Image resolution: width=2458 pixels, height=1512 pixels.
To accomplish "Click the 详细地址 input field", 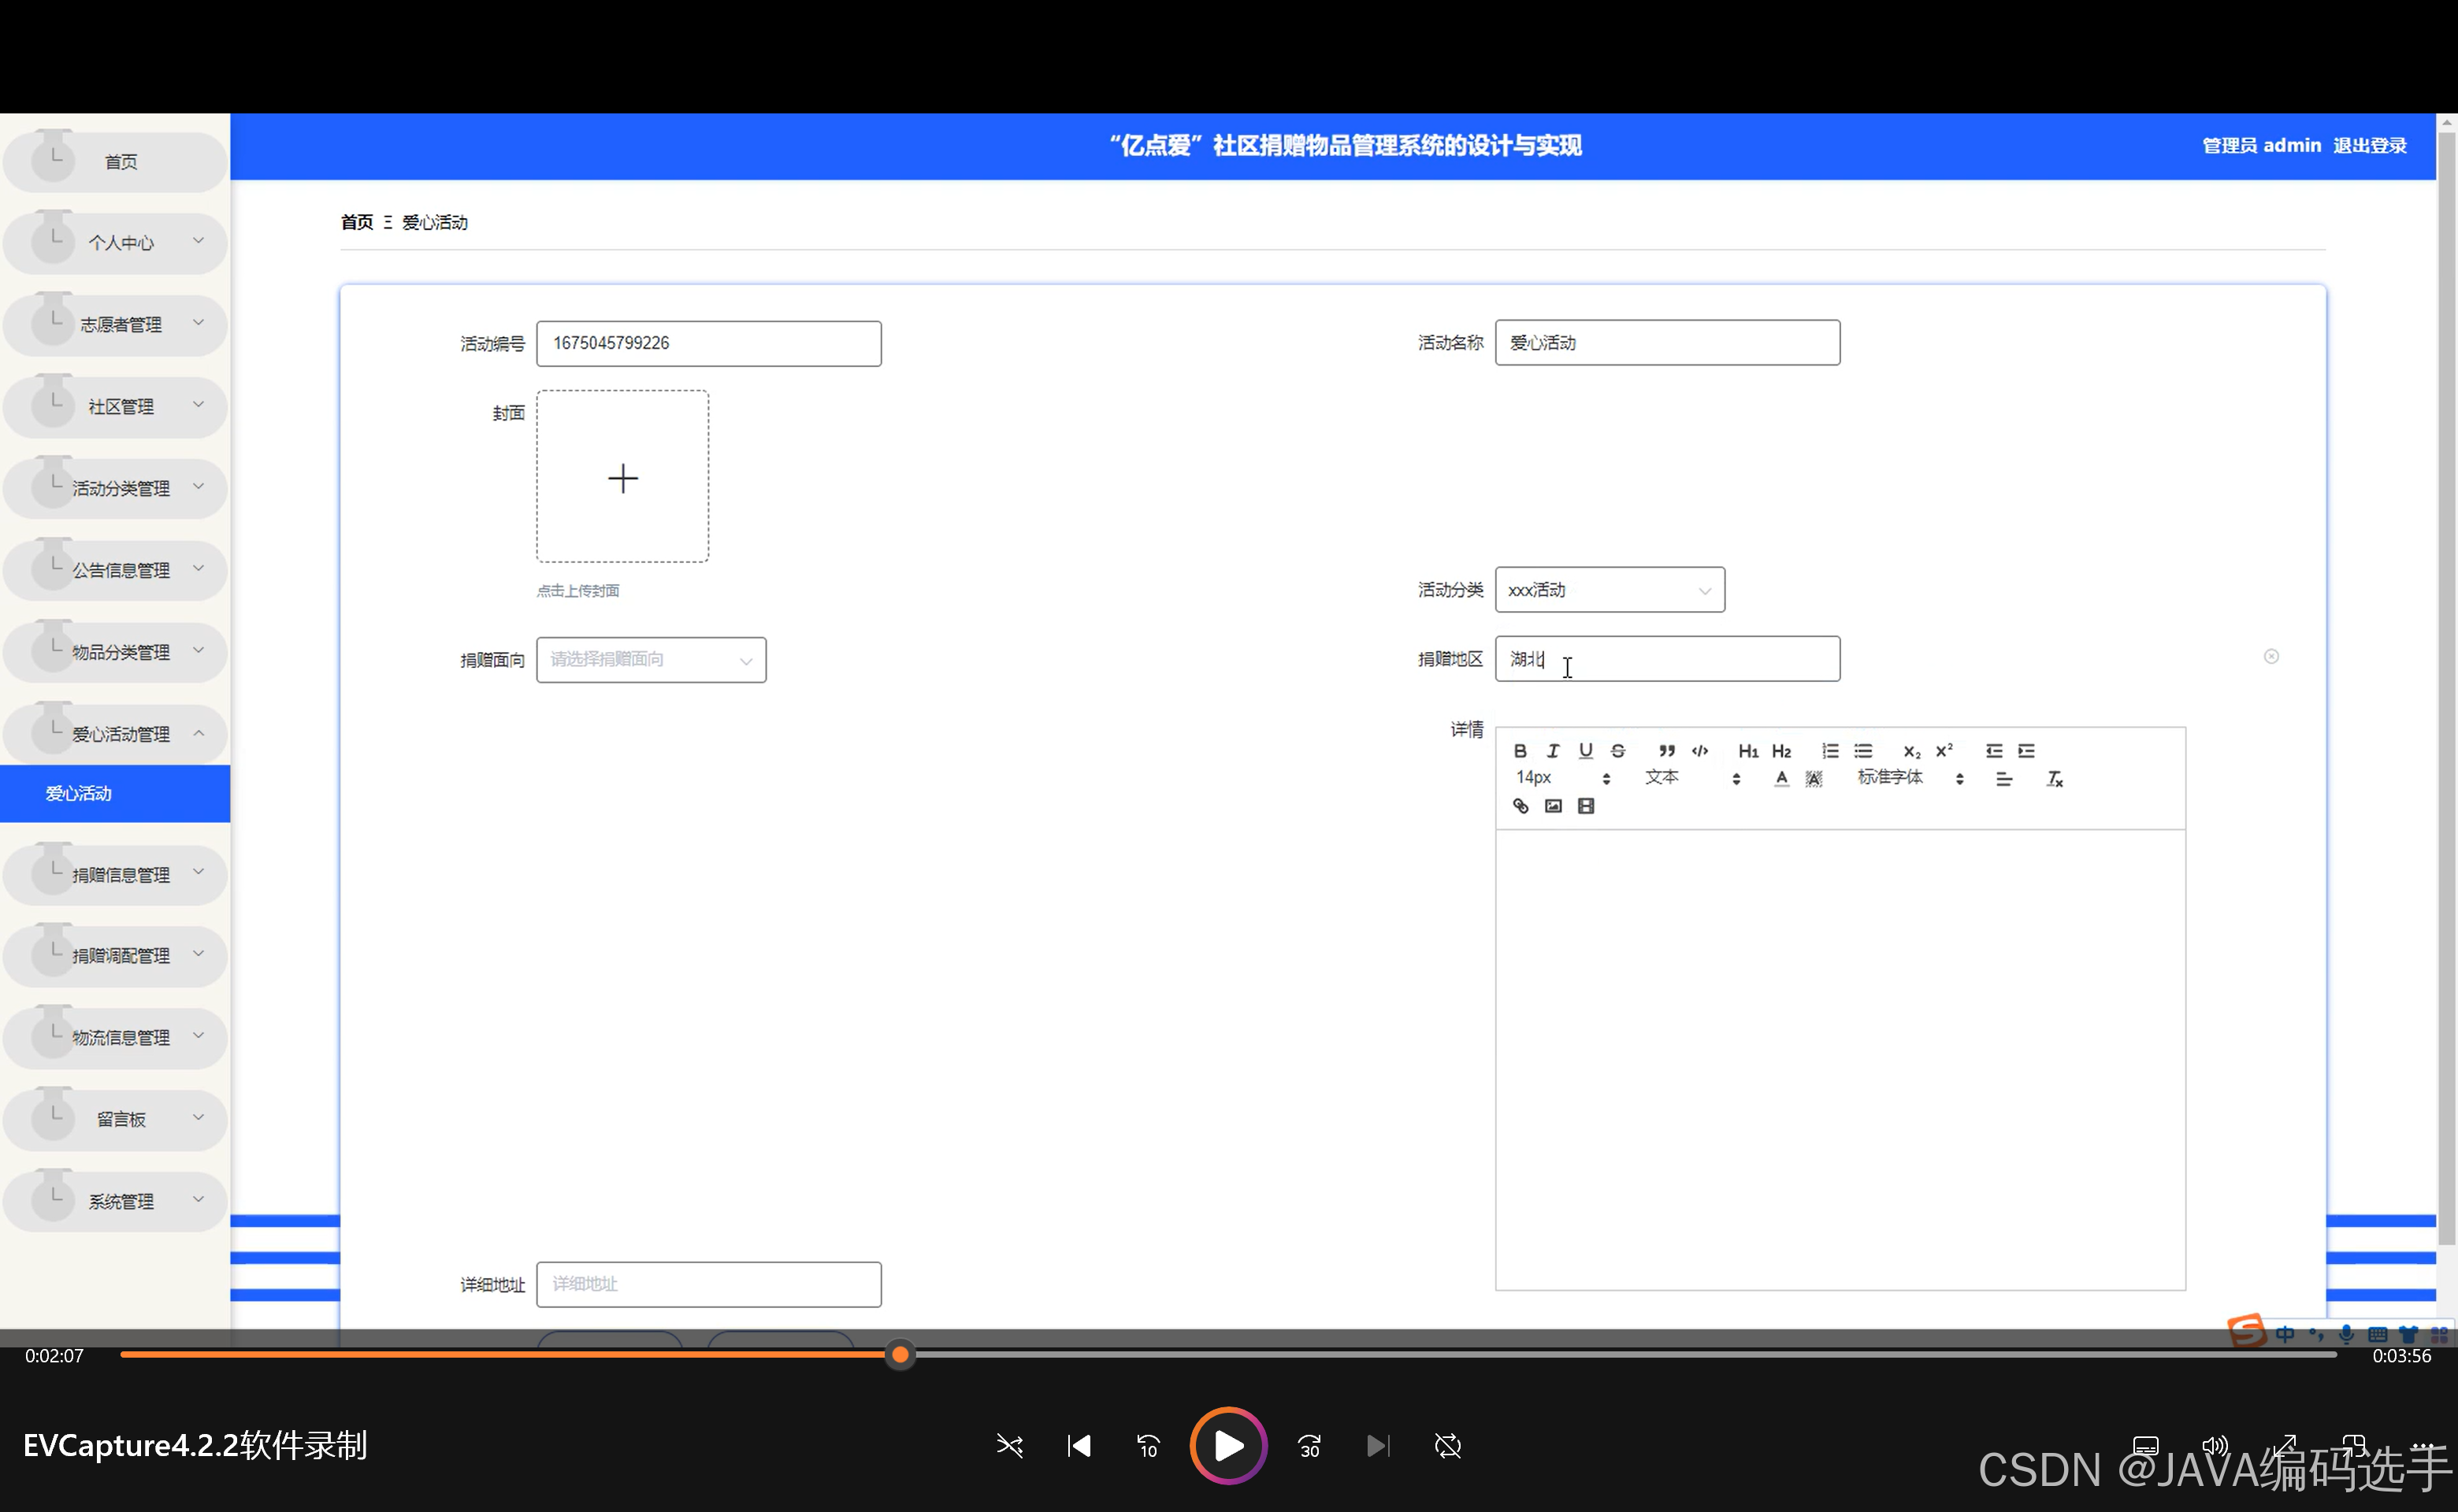I will (708, 1284).
